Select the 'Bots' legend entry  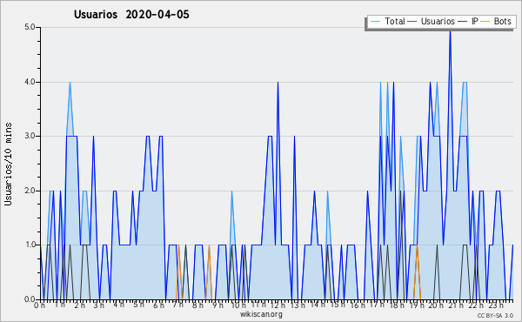496,21
